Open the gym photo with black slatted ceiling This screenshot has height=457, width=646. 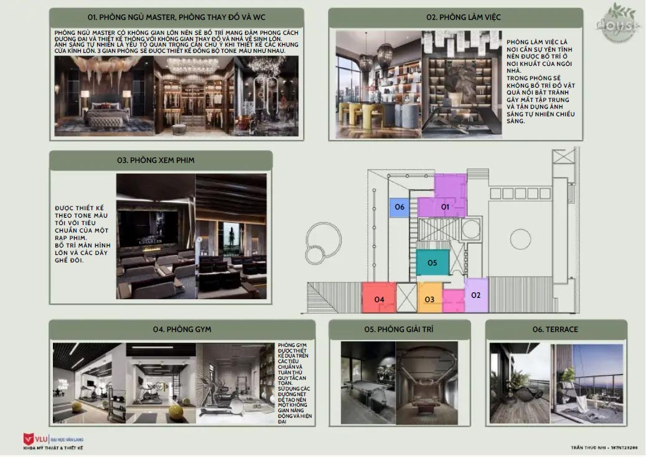[x=90, y=383]
